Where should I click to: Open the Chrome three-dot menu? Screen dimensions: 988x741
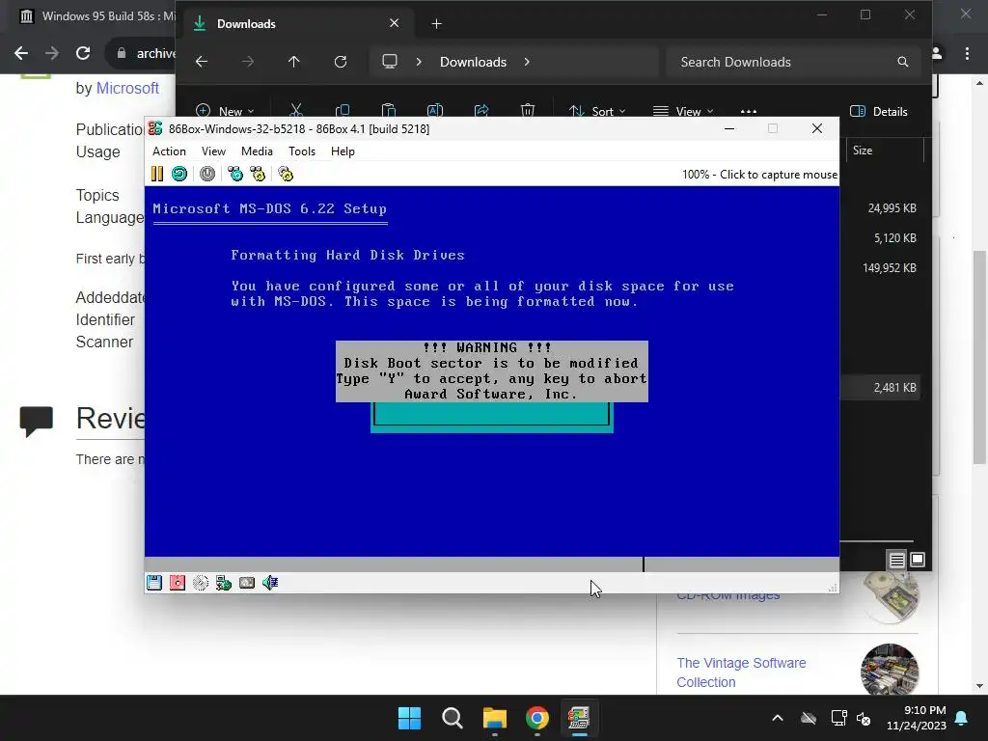tap(967, 54)
